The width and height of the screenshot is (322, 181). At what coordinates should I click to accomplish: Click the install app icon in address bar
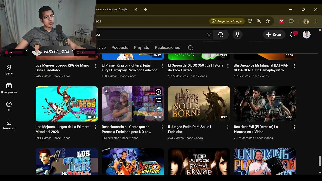(250, 21)
